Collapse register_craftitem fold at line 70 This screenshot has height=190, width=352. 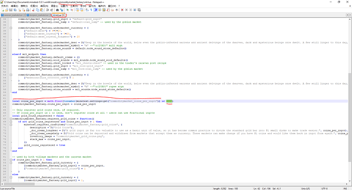click(11, 125)
